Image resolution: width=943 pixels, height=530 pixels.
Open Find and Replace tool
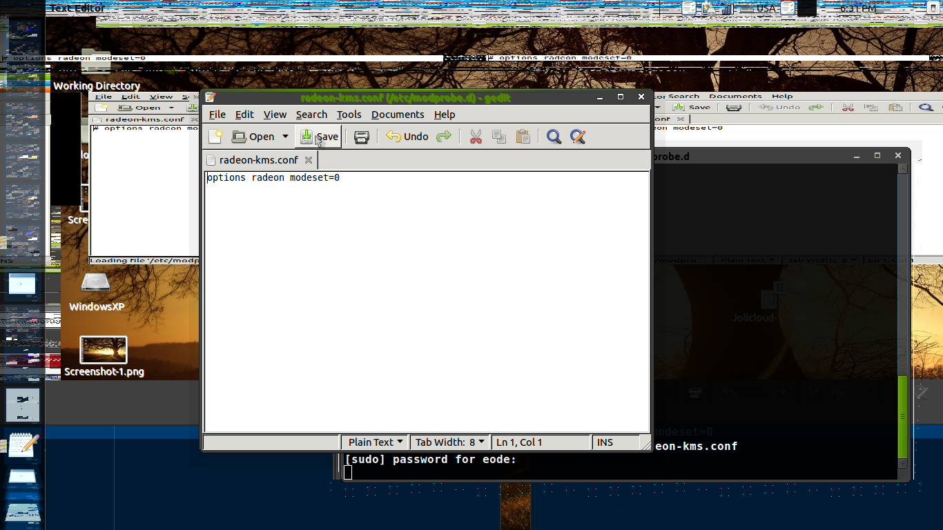click(578, 137)
